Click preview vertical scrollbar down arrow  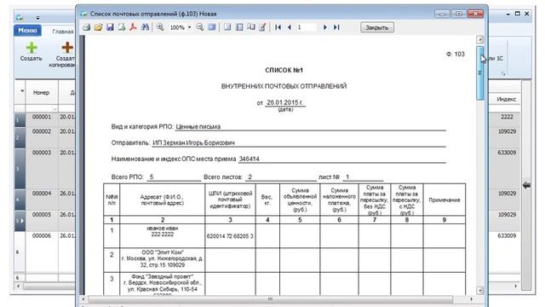click(480, 290)
